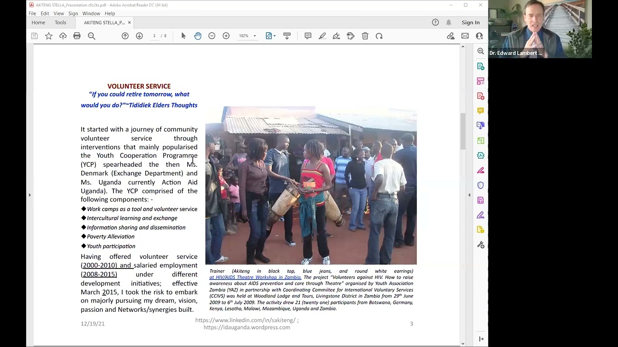Image resolution: width=618 pixels, height=347 pixels.
Task: Go to previous page with the up arrow
Action: pos(125,36)
